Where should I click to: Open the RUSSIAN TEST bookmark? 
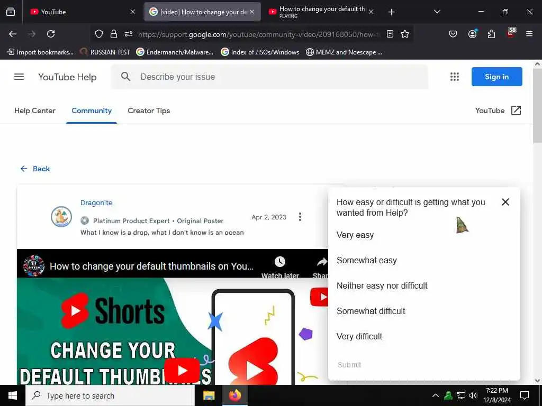[105, 52]
